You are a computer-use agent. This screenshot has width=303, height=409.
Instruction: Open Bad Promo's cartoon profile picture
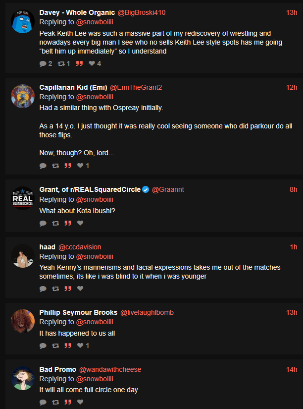point(23,378)
